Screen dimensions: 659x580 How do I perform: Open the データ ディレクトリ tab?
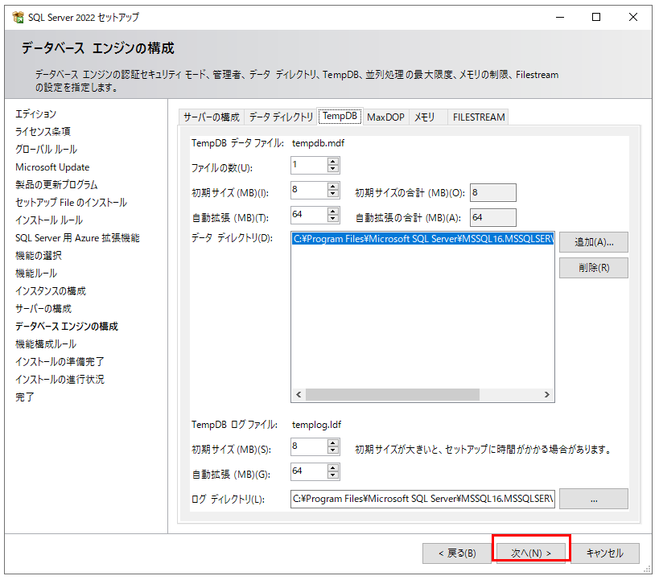coord(281,117)
